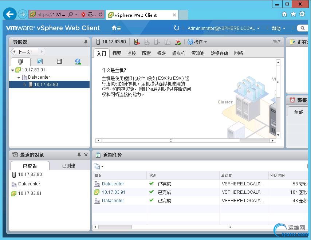This screenshot has width=311, height=240.
Task: Open browser Tools gear
Action: point(302,14)
